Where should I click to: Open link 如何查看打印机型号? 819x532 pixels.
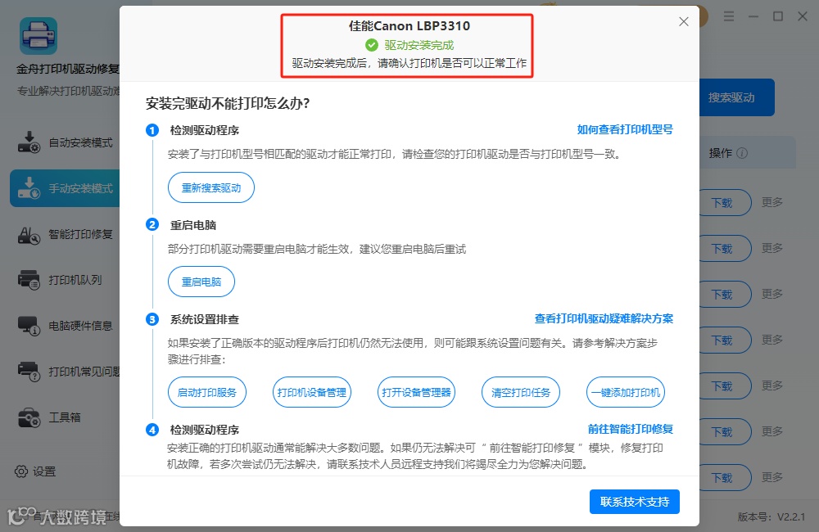(625, 129)
